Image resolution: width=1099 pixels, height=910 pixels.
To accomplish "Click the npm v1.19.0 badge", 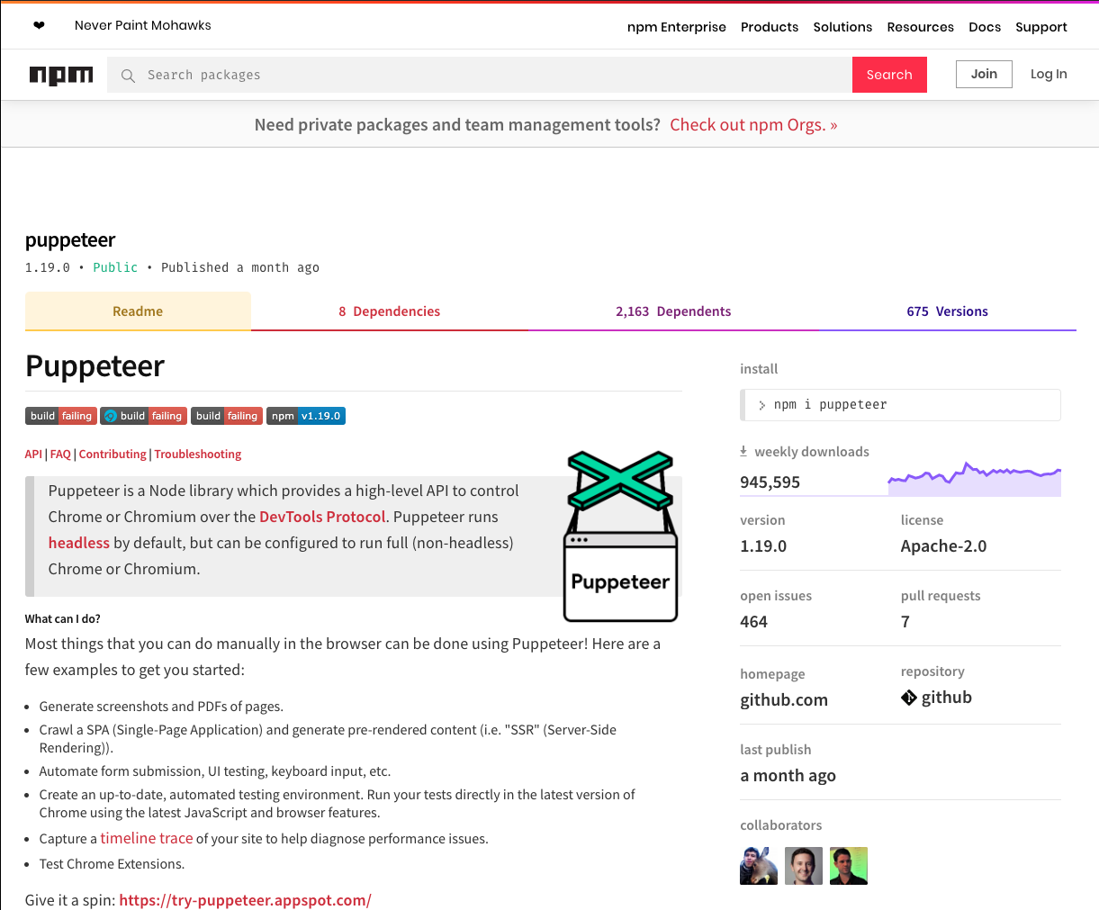I will [306, 416].
